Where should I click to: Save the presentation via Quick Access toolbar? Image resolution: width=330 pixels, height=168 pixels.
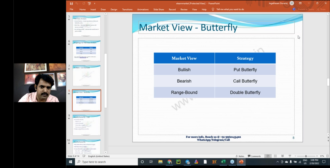72,3
